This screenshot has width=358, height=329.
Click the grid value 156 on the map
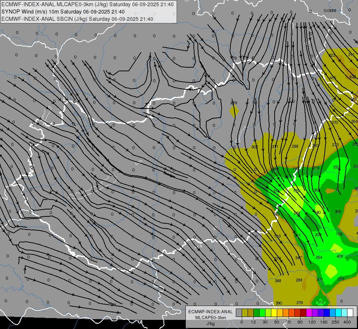pos(339,234)
